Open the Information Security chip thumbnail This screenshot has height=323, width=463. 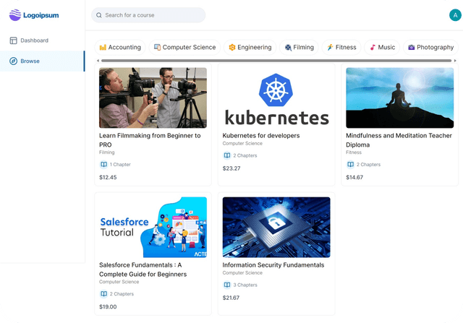pyautogui.click(x=276, y=227)
